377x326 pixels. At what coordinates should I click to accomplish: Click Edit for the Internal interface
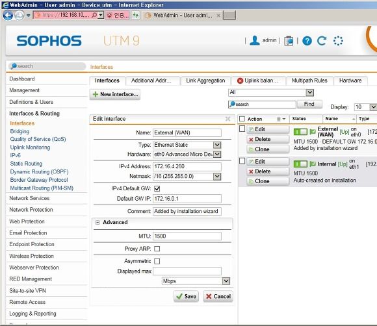tap(268, 162)
